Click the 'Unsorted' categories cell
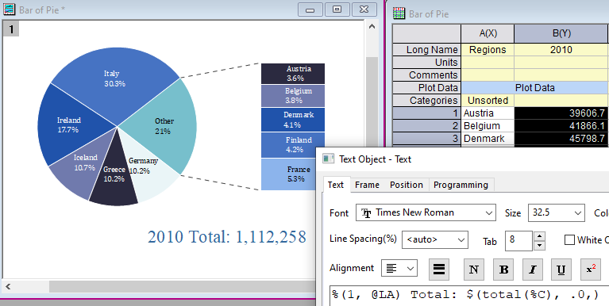The image size is (609, 306). (488, 101)
